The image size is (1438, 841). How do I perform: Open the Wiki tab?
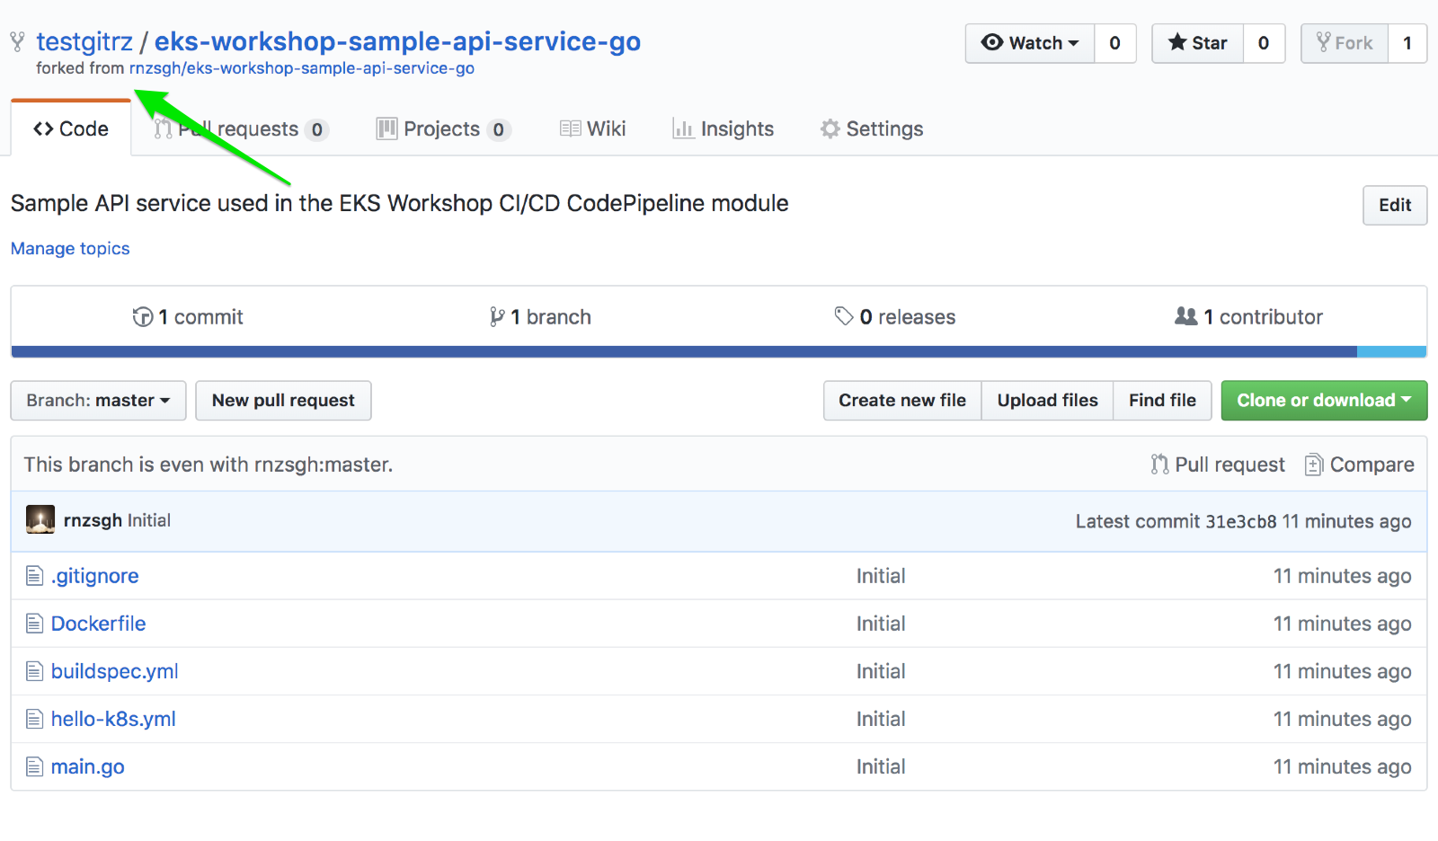tap(592, 128)
